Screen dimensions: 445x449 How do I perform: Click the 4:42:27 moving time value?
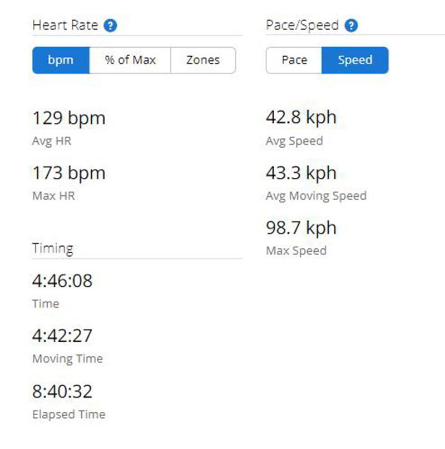[x=62, y=336]
